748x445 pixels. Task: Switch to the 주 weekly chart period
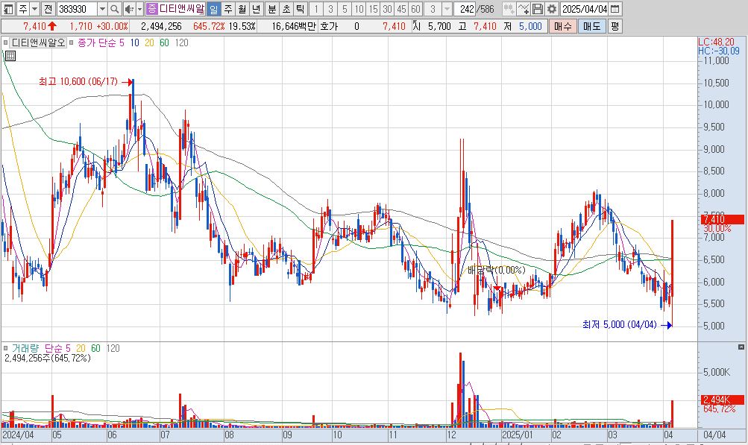[228, 9]
